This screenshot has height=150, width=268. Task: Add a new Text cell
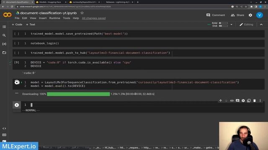31,25
